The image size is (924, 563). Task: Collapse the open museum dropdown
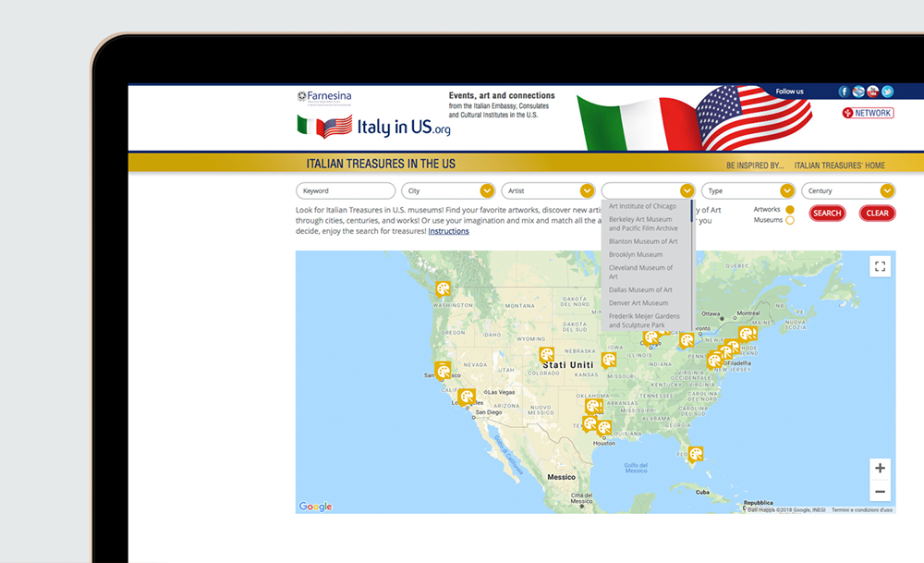pyautogui.click(x=687, y=191)
